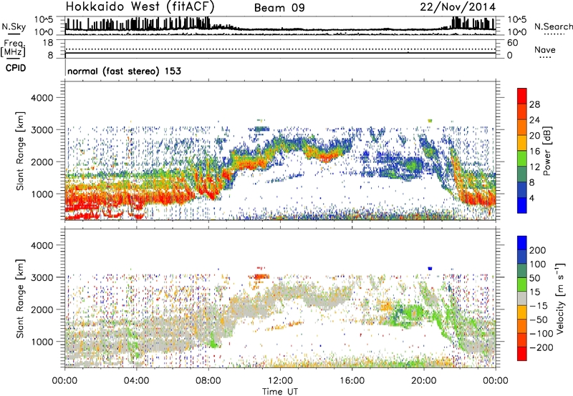Pick the gray segment of Velocity colorbar
Screen dimensions: 573x396
tap(522, 299)
